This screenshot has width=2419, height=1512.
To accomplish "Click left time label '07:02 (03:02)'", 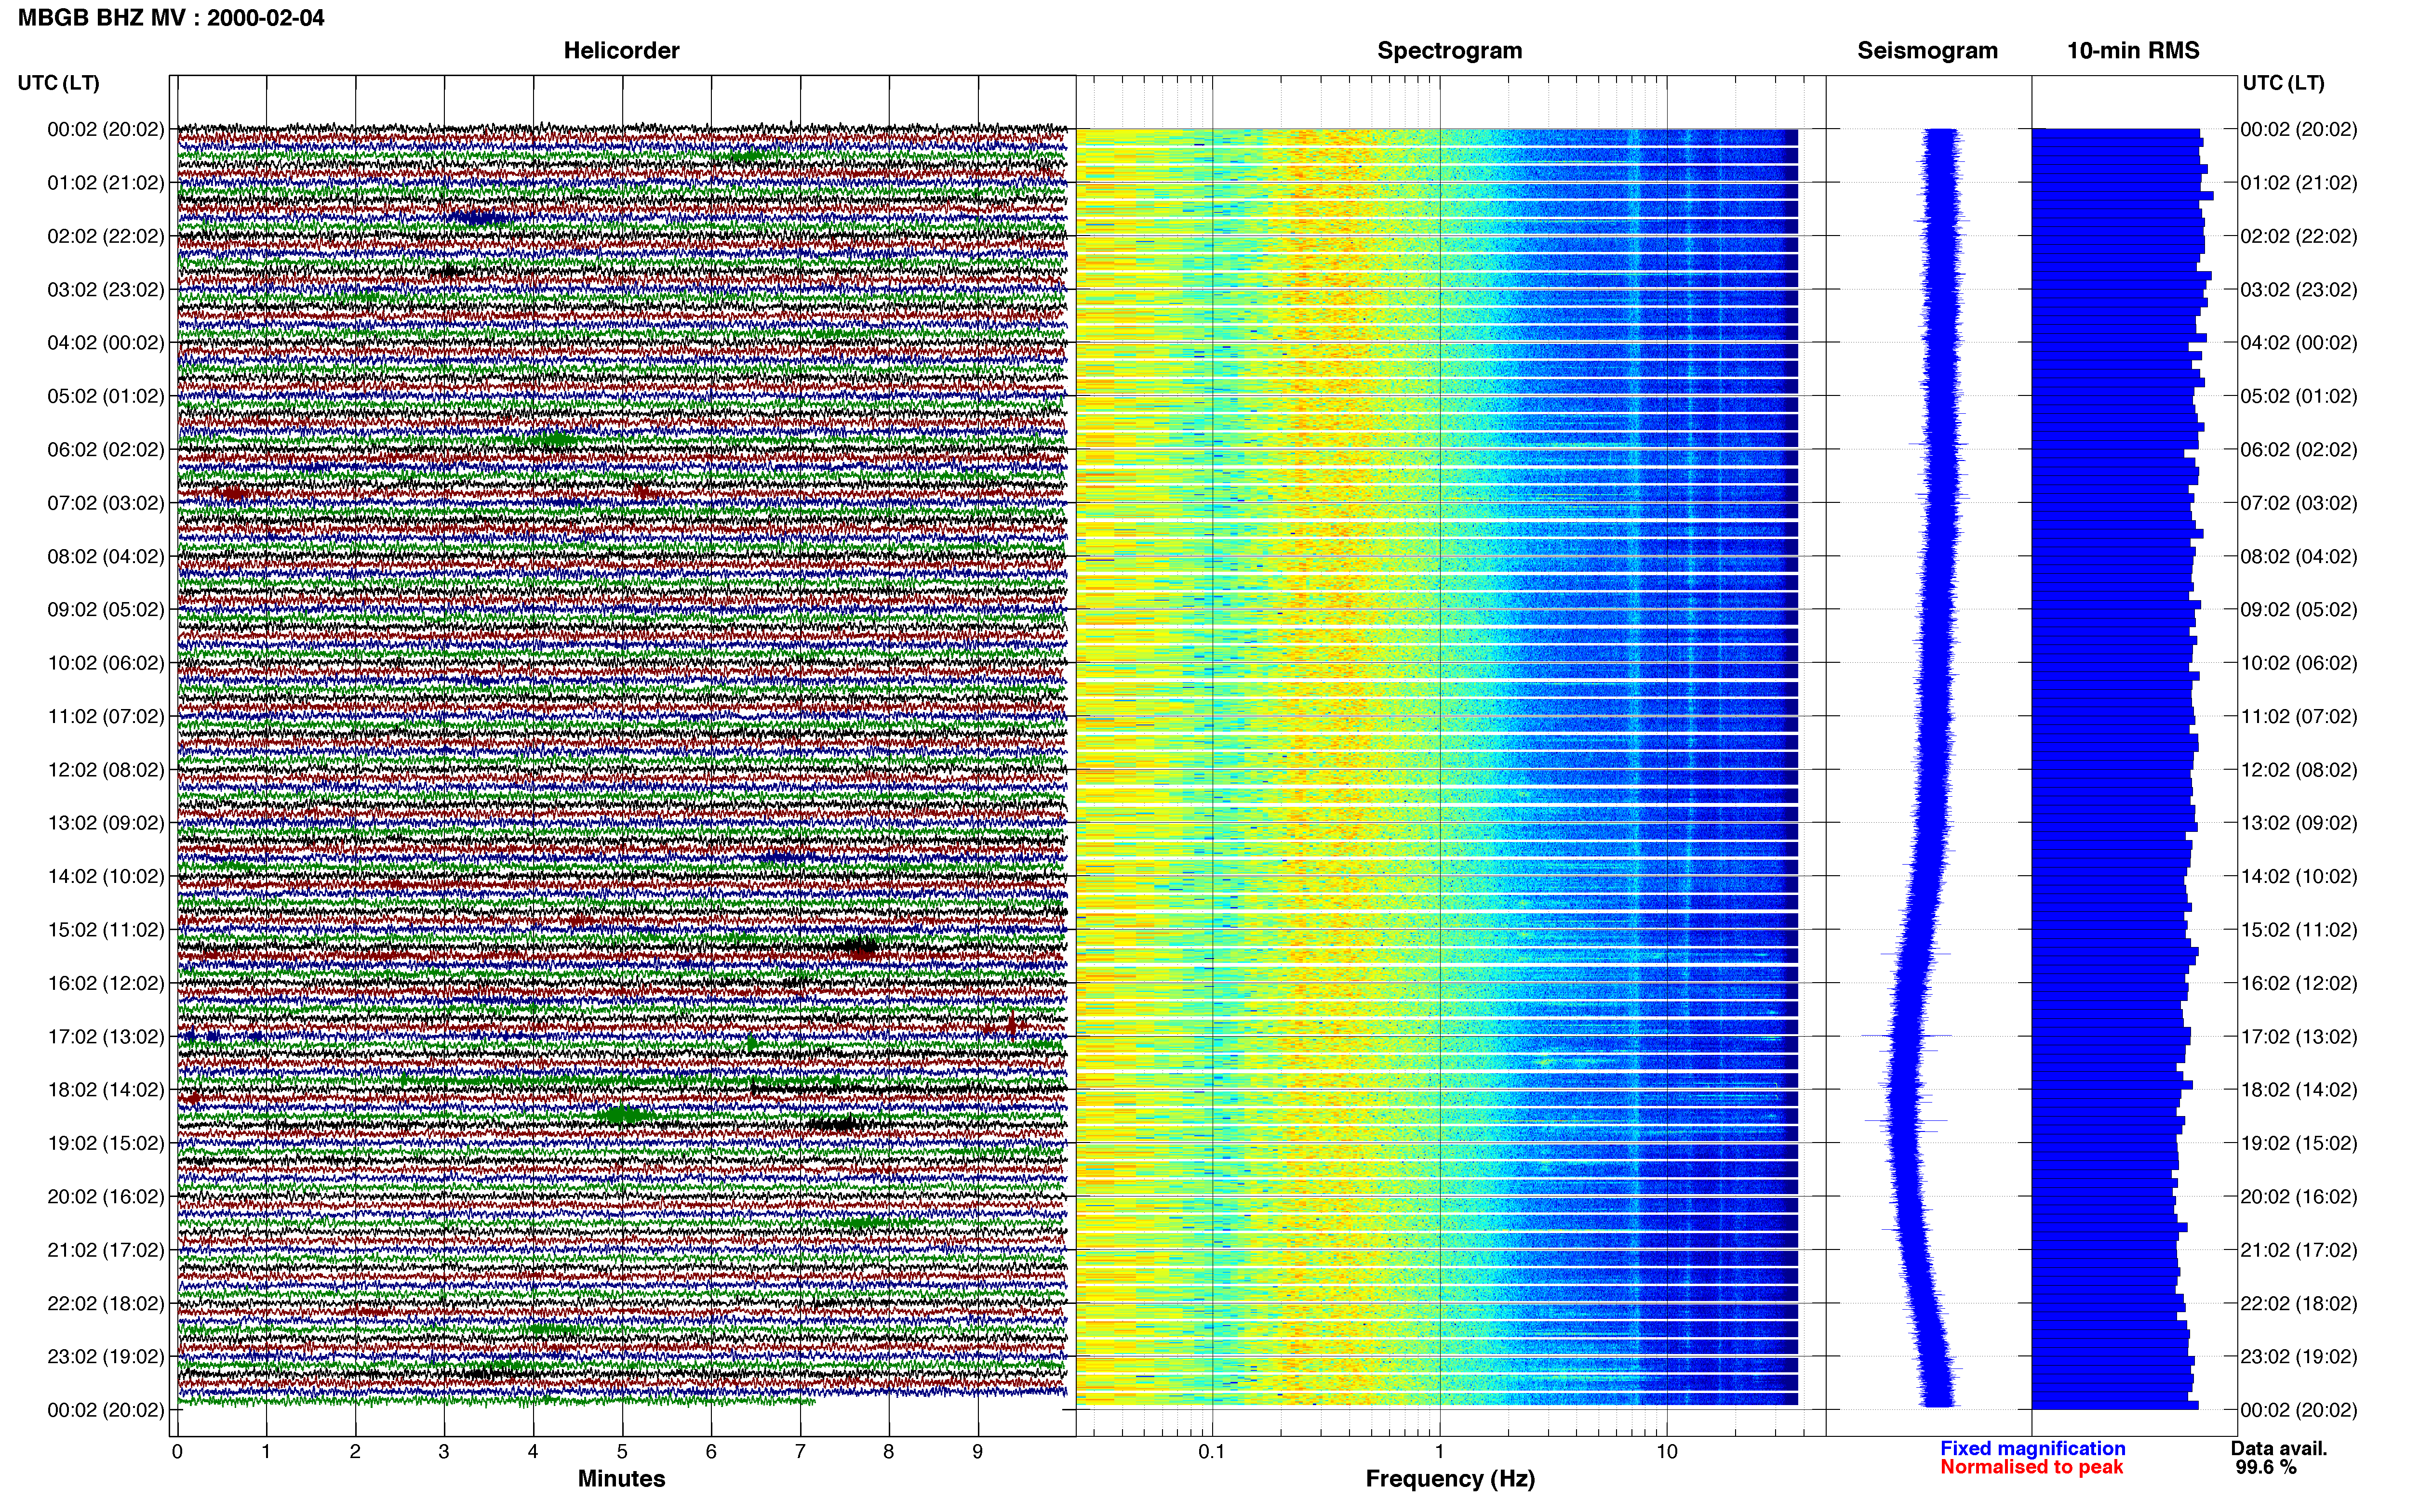I will 106,503.
